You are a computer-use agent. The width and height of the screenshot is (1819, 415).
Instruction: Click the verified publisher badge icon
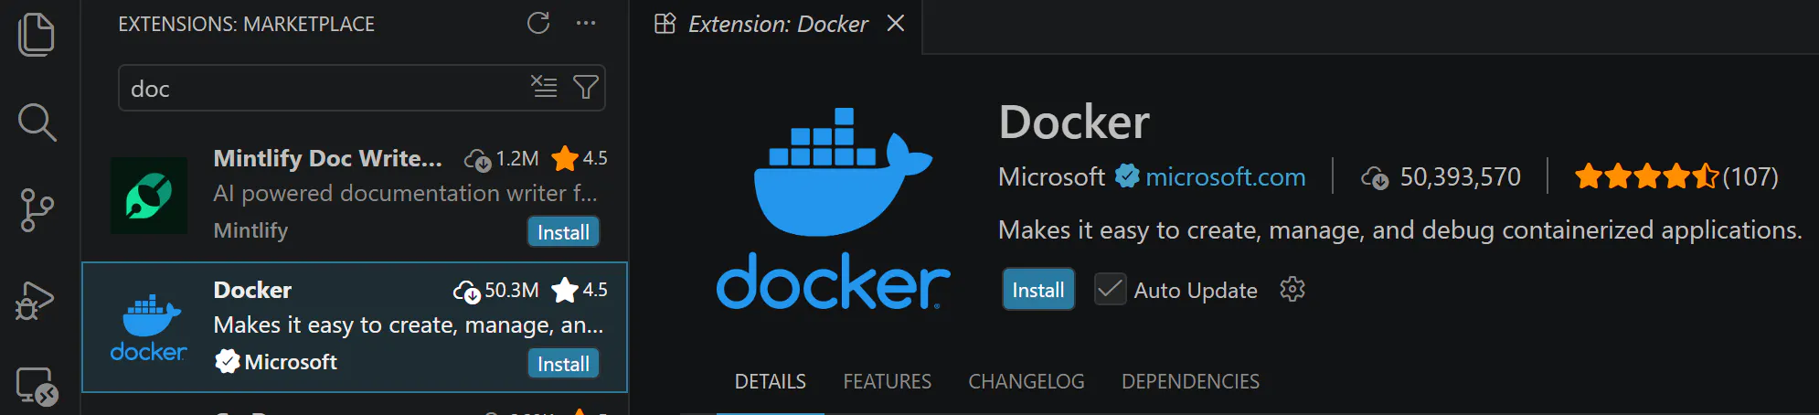(1127, 176)
